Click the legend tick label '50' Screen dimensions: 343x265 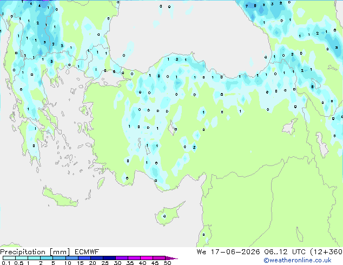click(168, 263)
